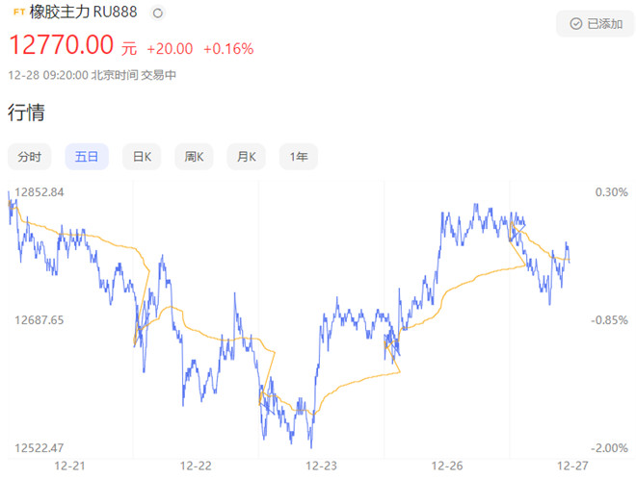
Task: Open the 日K chart view
Action: 142,156
